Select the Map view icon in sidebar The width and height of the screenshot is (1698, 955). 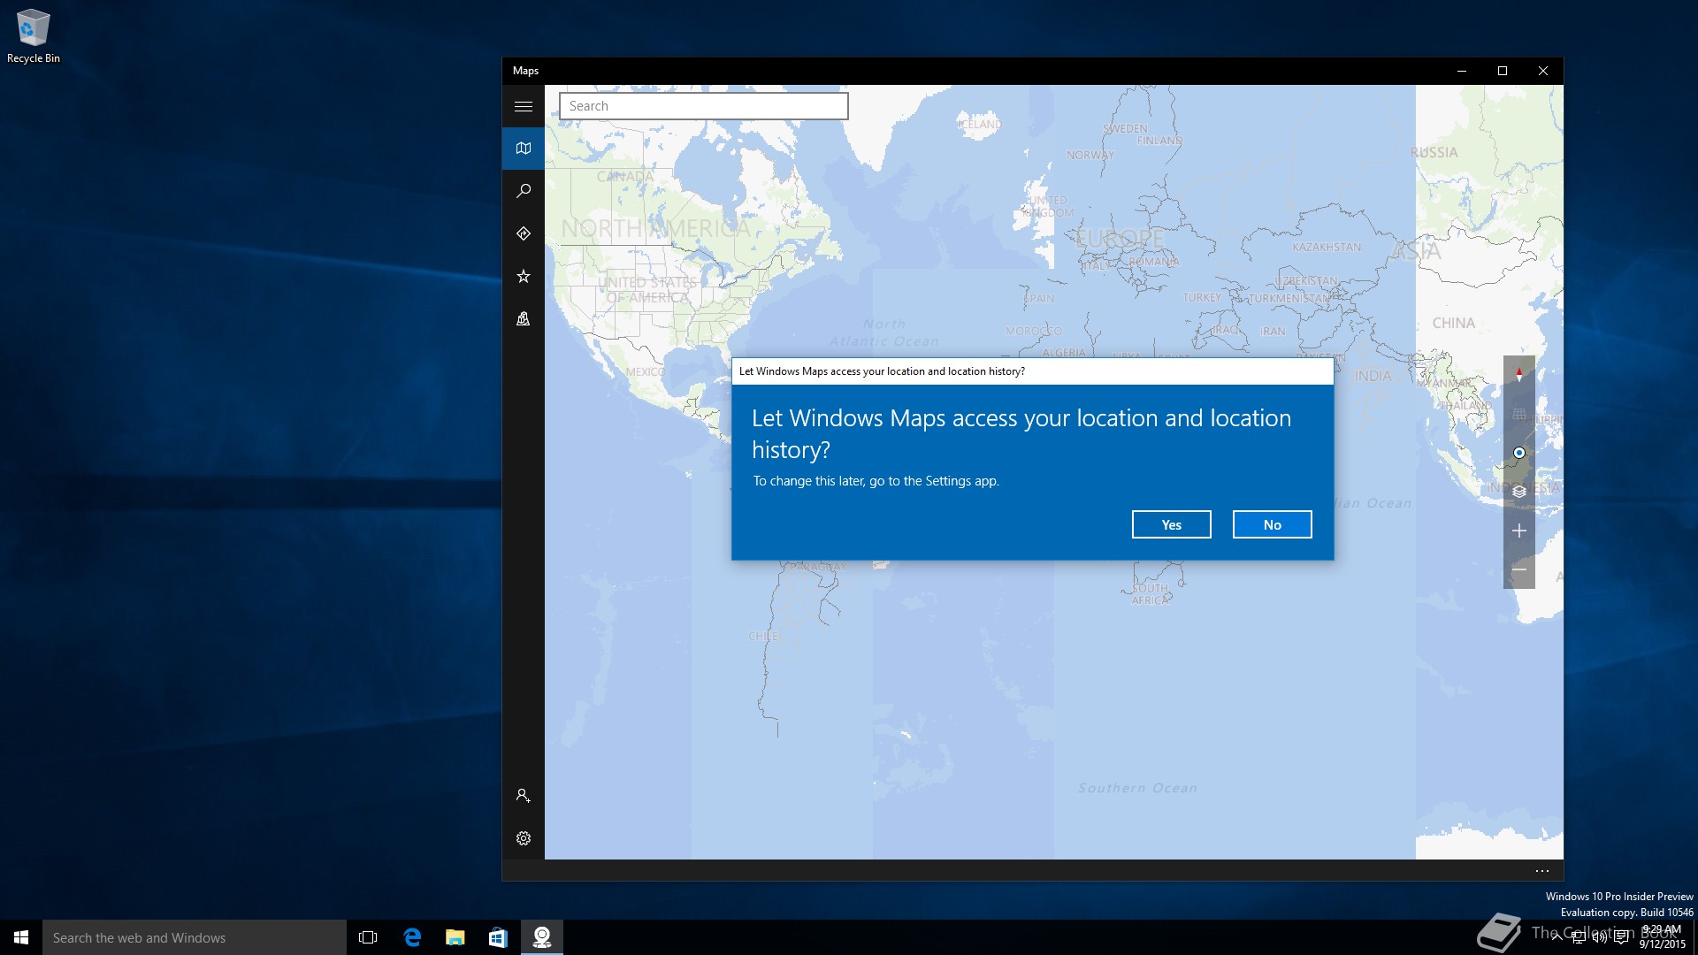524,149
